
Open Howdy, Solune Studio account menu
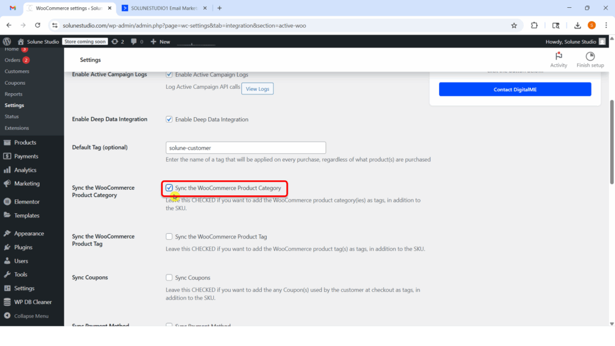pos(575,41)
